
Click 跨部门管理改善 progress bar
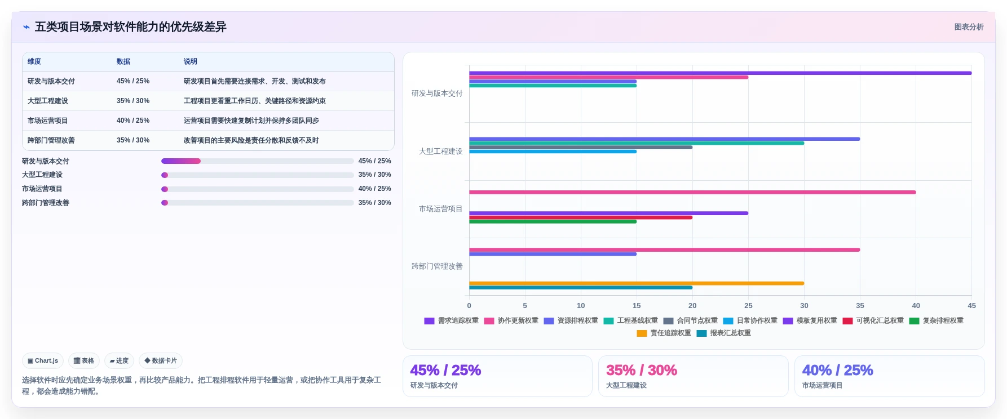pos(258,203)
